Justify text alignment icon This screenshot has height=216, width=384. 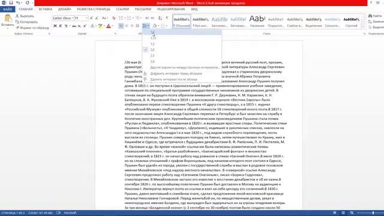pos(137,26)
